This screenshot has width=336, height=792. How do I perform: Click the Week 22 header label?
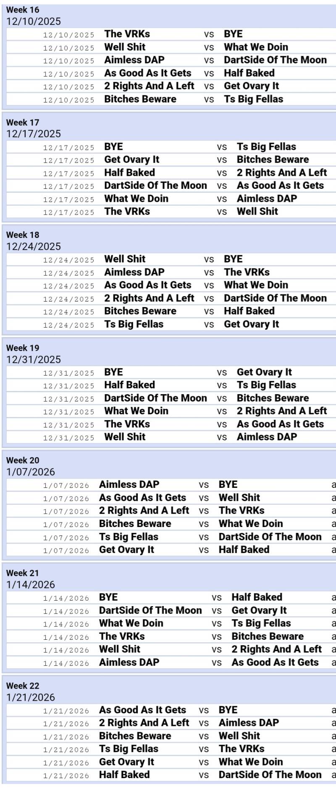23,686
